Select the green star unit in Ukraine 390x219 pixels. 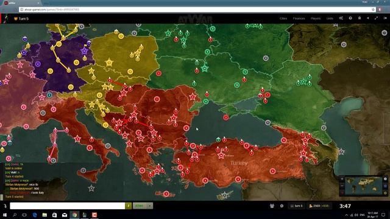[205, 68]
